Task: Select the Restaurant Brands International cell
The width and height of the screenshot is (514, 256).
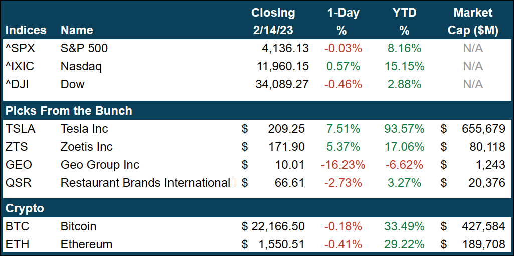Action: [x=145, y=183]
